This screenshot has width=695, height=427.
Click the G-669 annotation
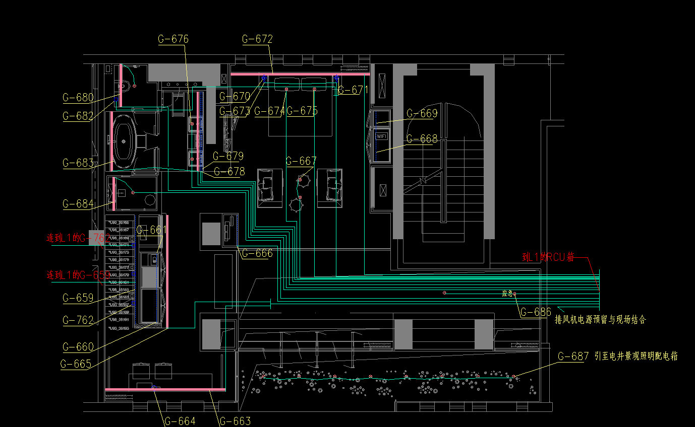pyautogui.click(x=422, y=113)
